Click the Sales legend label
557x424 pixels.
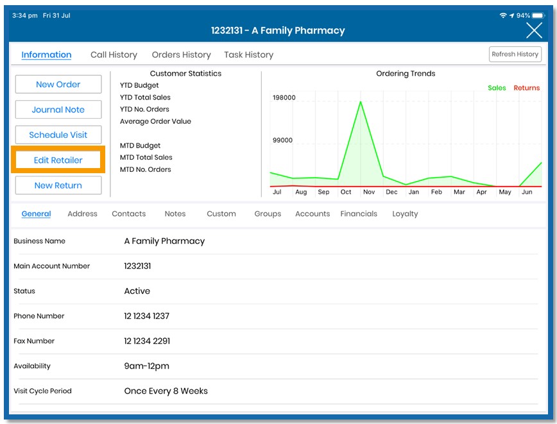pos(497,88)
